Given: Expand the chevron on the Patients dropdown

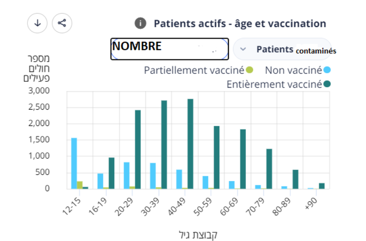Looking at the screenshot, I should point(243,49).
